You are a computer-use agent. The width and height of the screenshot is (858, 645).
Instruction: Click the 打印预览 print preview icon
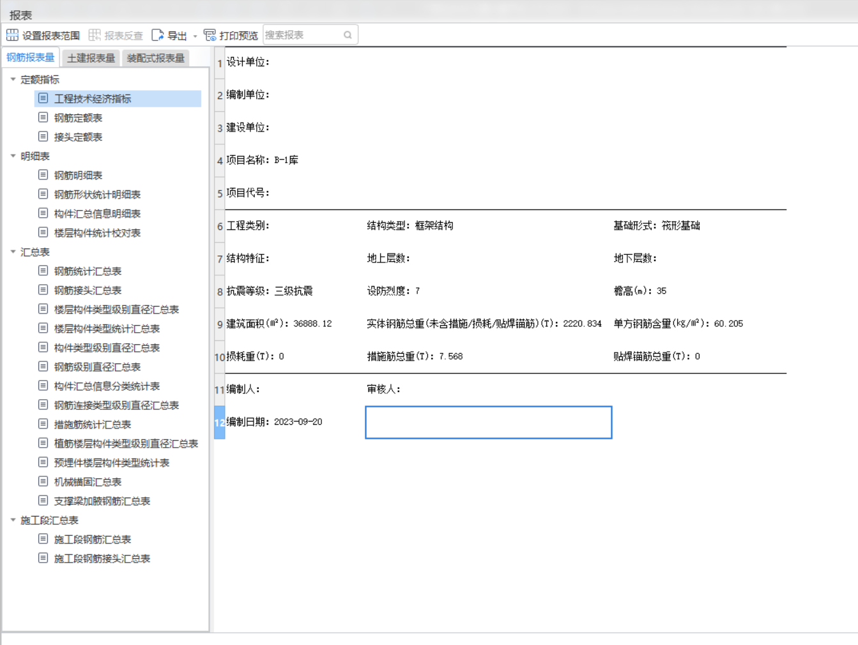(x=210, y=35)
